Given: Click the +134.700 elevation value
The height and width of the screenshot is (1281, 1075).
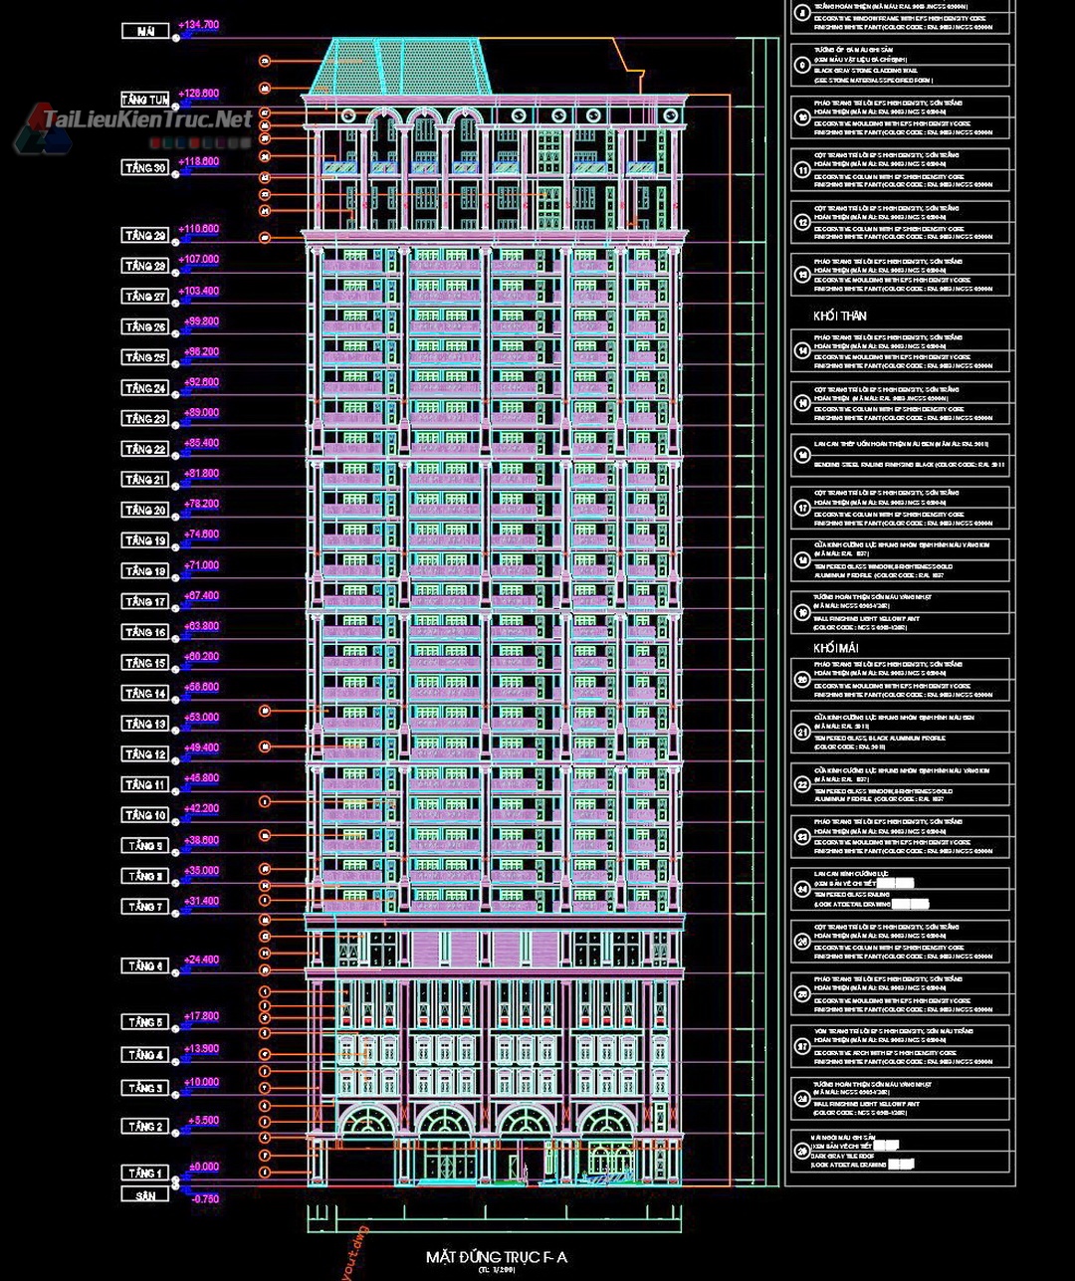Looking at the screenshot, I should pyautogui.click(x=199, y=25).
